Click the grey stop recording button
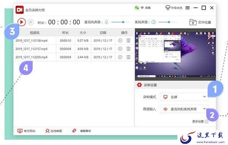Image resolution: width=228 pixels, height=145 pixels. click(31, 22)
